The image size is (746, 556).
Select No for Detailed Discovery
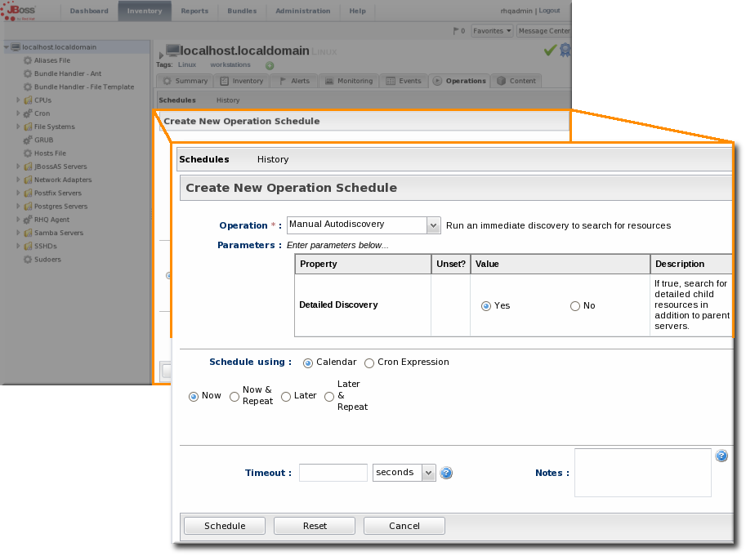(x=575, y=306)
